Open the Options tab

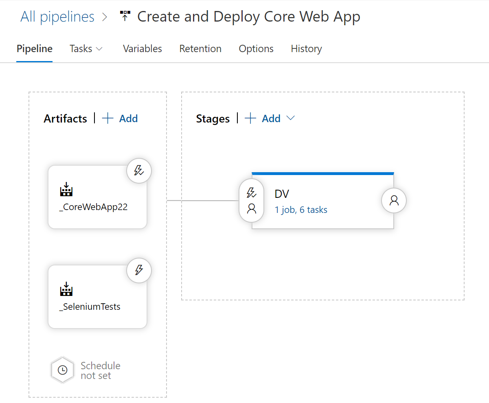tap(256, 48)
